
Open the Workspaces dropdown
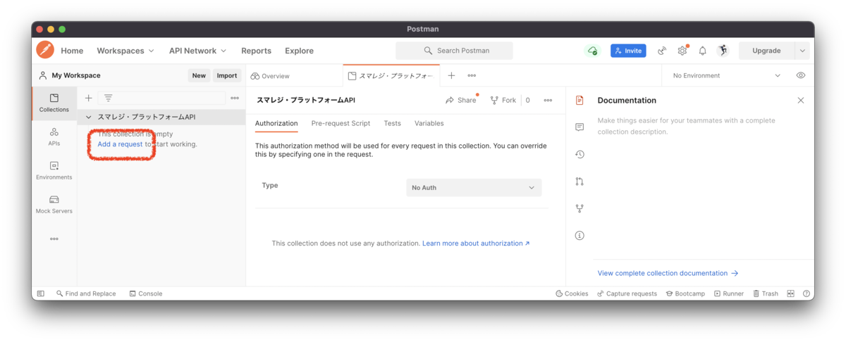click(125, 51)
